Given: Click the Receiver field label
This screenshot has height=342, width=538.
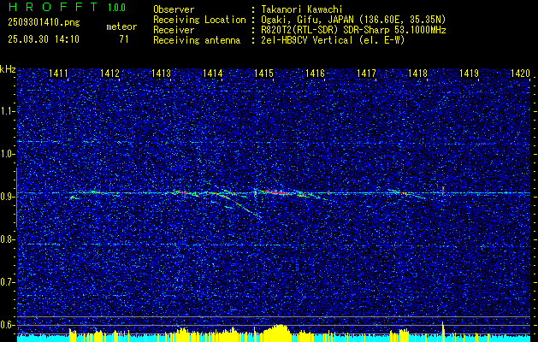Looking at the screenshot, I should pyautogui.click(x=174, y=30).
